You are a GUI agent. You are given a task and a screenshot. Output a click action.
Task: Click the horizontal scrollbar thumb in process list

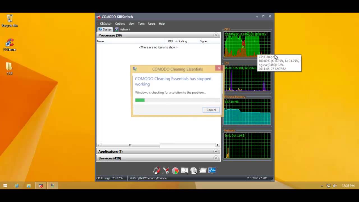pos(130,145)
